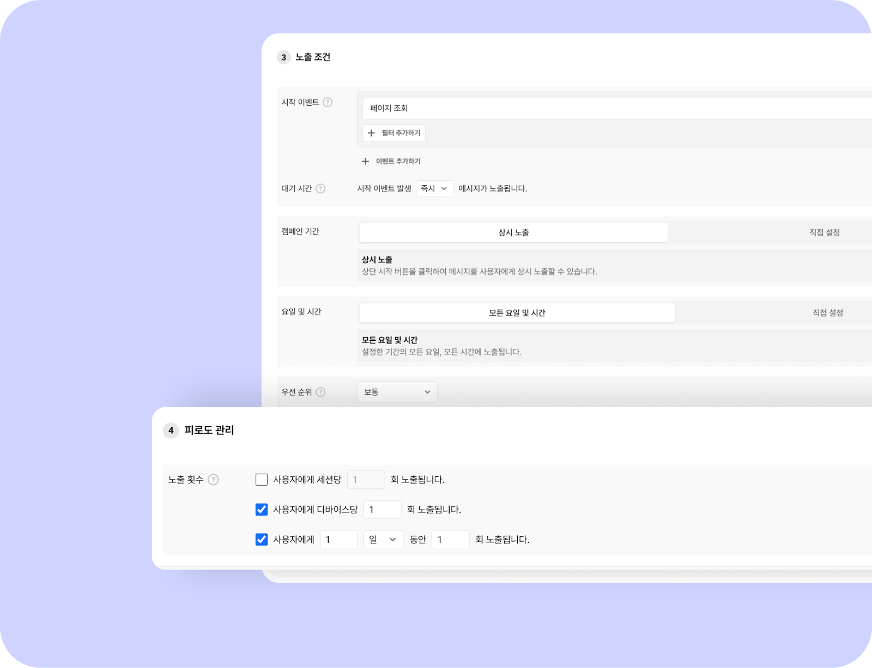Screen dimensions: 872x668
Task: Open help icon next to 노출 횟수
Action: pyautogui.click(x=214, y=480)
